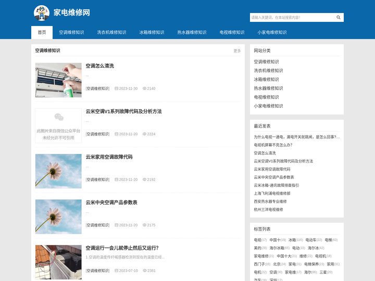Select 空调维修知识 under 网站分类 sidebar
This screenshot has height=281, width=375.
266,61
